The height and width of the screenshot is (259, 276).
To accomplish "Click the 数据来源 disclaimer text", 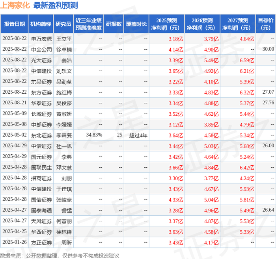I will 60,255.
